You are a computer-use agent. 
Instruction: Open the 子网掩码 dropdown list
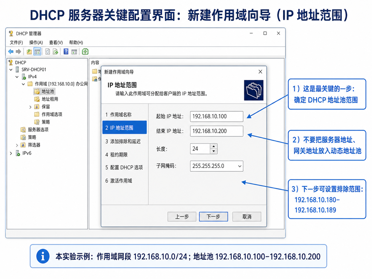(x=239, y=166)
